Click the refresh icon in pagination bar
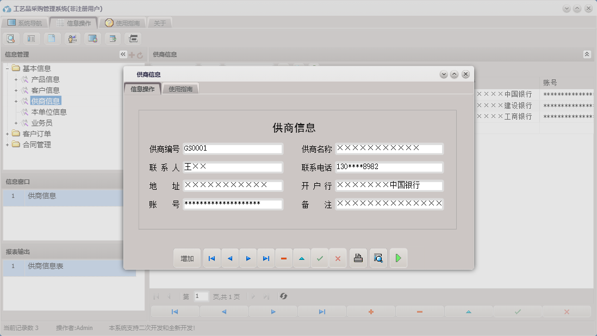Image resolution: width=597 pixels, height=336 pixels. pyautogui.click(x=284, y=296)
